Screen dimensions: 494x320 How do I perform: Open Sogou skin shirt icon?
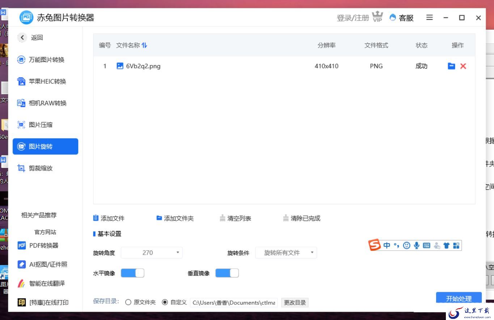click(x=446, y=246)
